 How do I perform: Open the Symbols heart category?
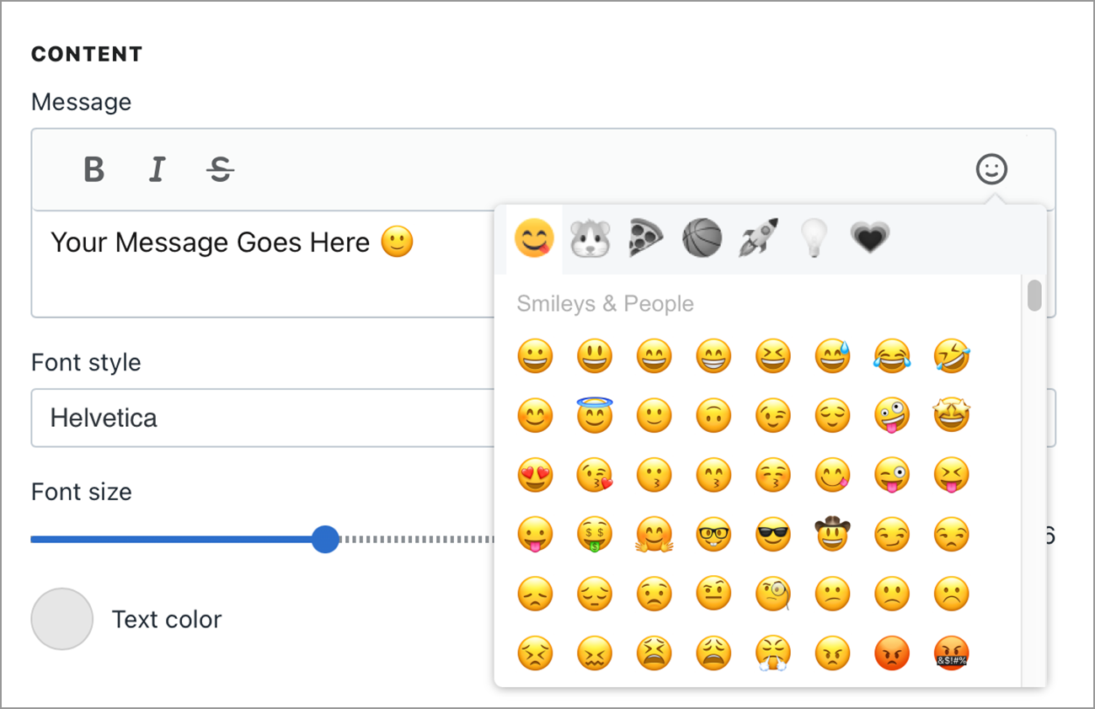coord(869,237)
